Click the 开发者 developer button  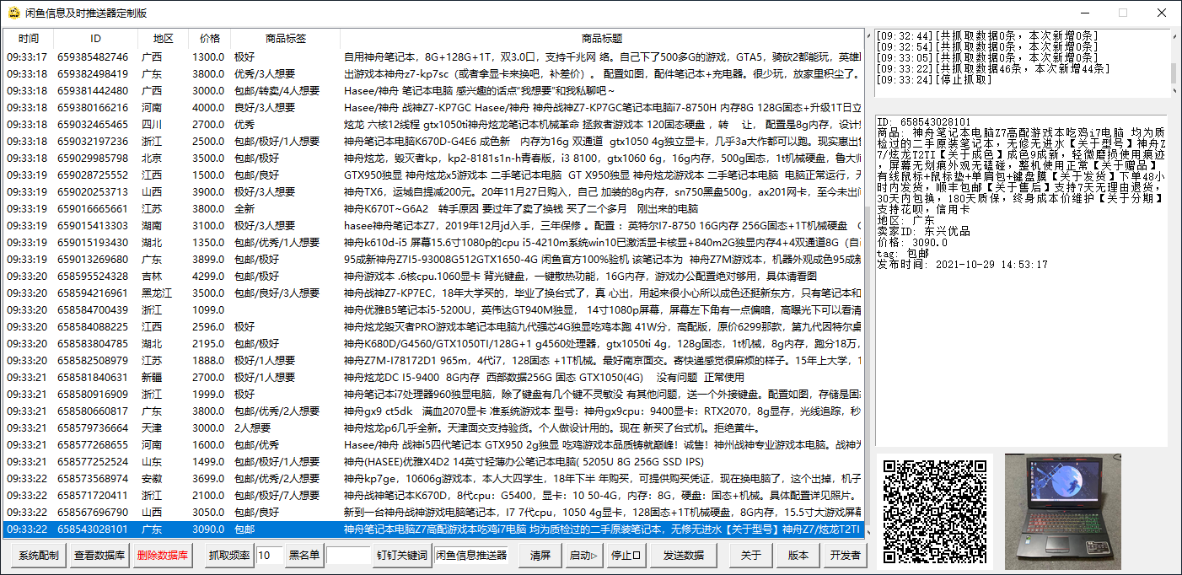(845, 556)
